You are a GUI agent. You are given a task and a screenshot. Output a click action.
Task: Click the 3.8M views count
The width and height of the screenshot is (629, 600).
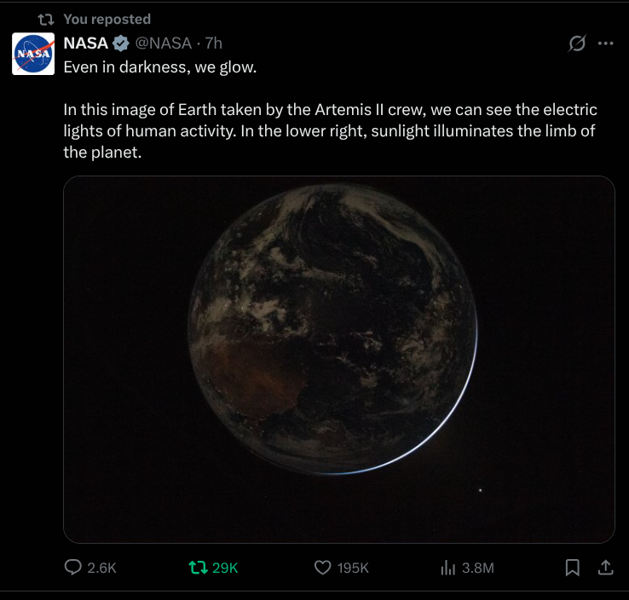(x=478, y=568)
